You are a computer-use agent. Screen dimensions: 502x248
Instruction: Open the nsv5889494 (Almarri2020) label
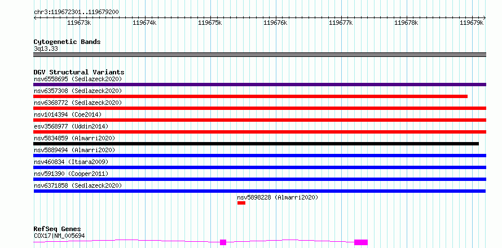point(74,150)
